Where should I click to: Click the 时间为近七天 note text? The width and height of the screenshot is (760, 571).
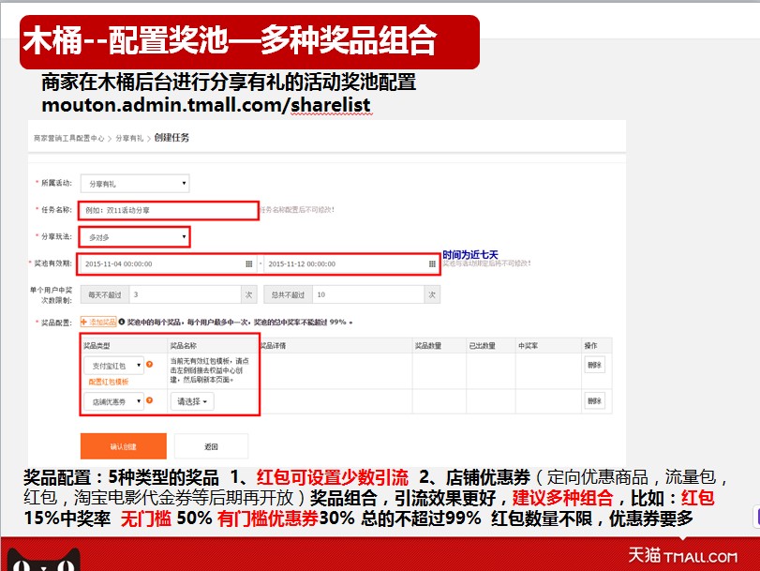click(x=470, y=255)
